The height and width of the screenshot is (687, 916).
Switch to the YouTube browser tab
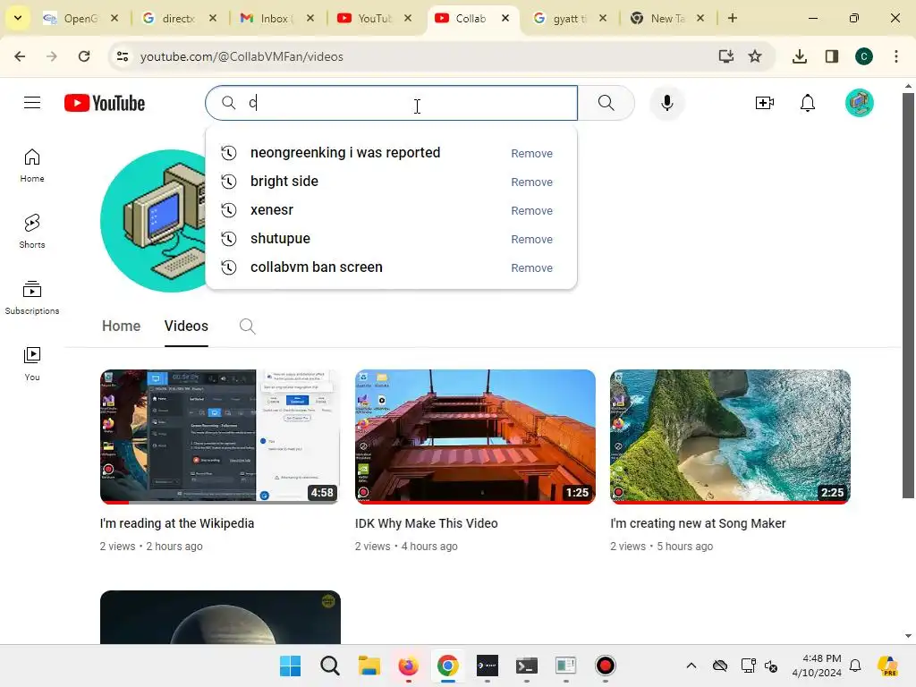tap(366, 18)
